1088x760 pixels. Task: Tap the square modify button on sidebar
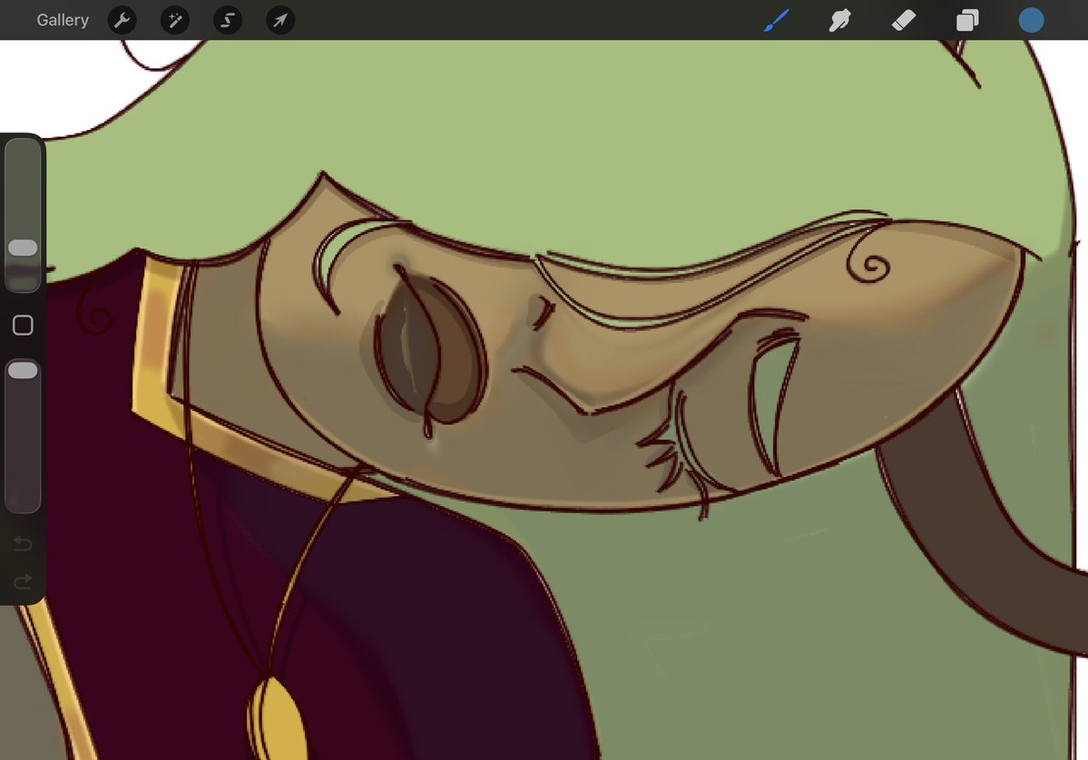[23, 326]
